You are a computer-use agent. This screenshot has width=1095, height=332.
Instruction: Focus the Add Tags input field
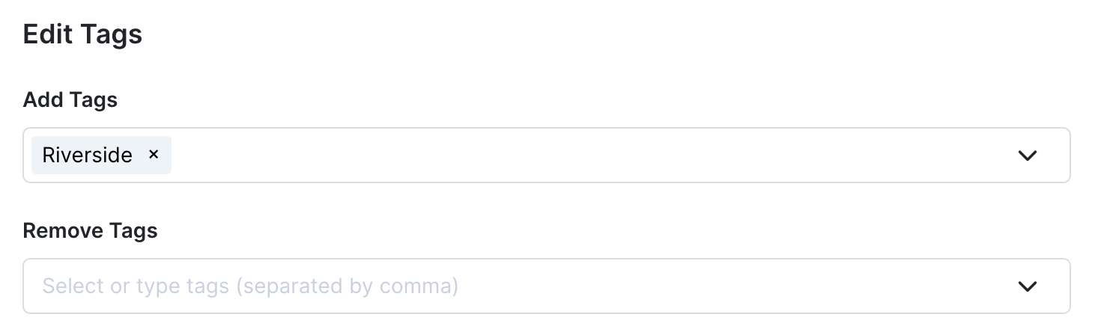(x=584, y=156)
